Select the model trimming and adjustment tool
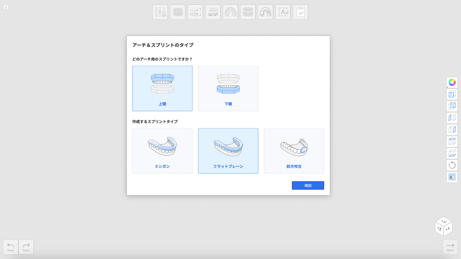 pos(160,12)
